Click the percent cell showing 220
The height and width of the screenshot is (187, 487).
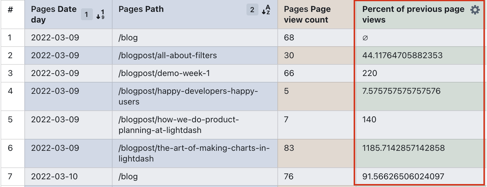point(370,73)
